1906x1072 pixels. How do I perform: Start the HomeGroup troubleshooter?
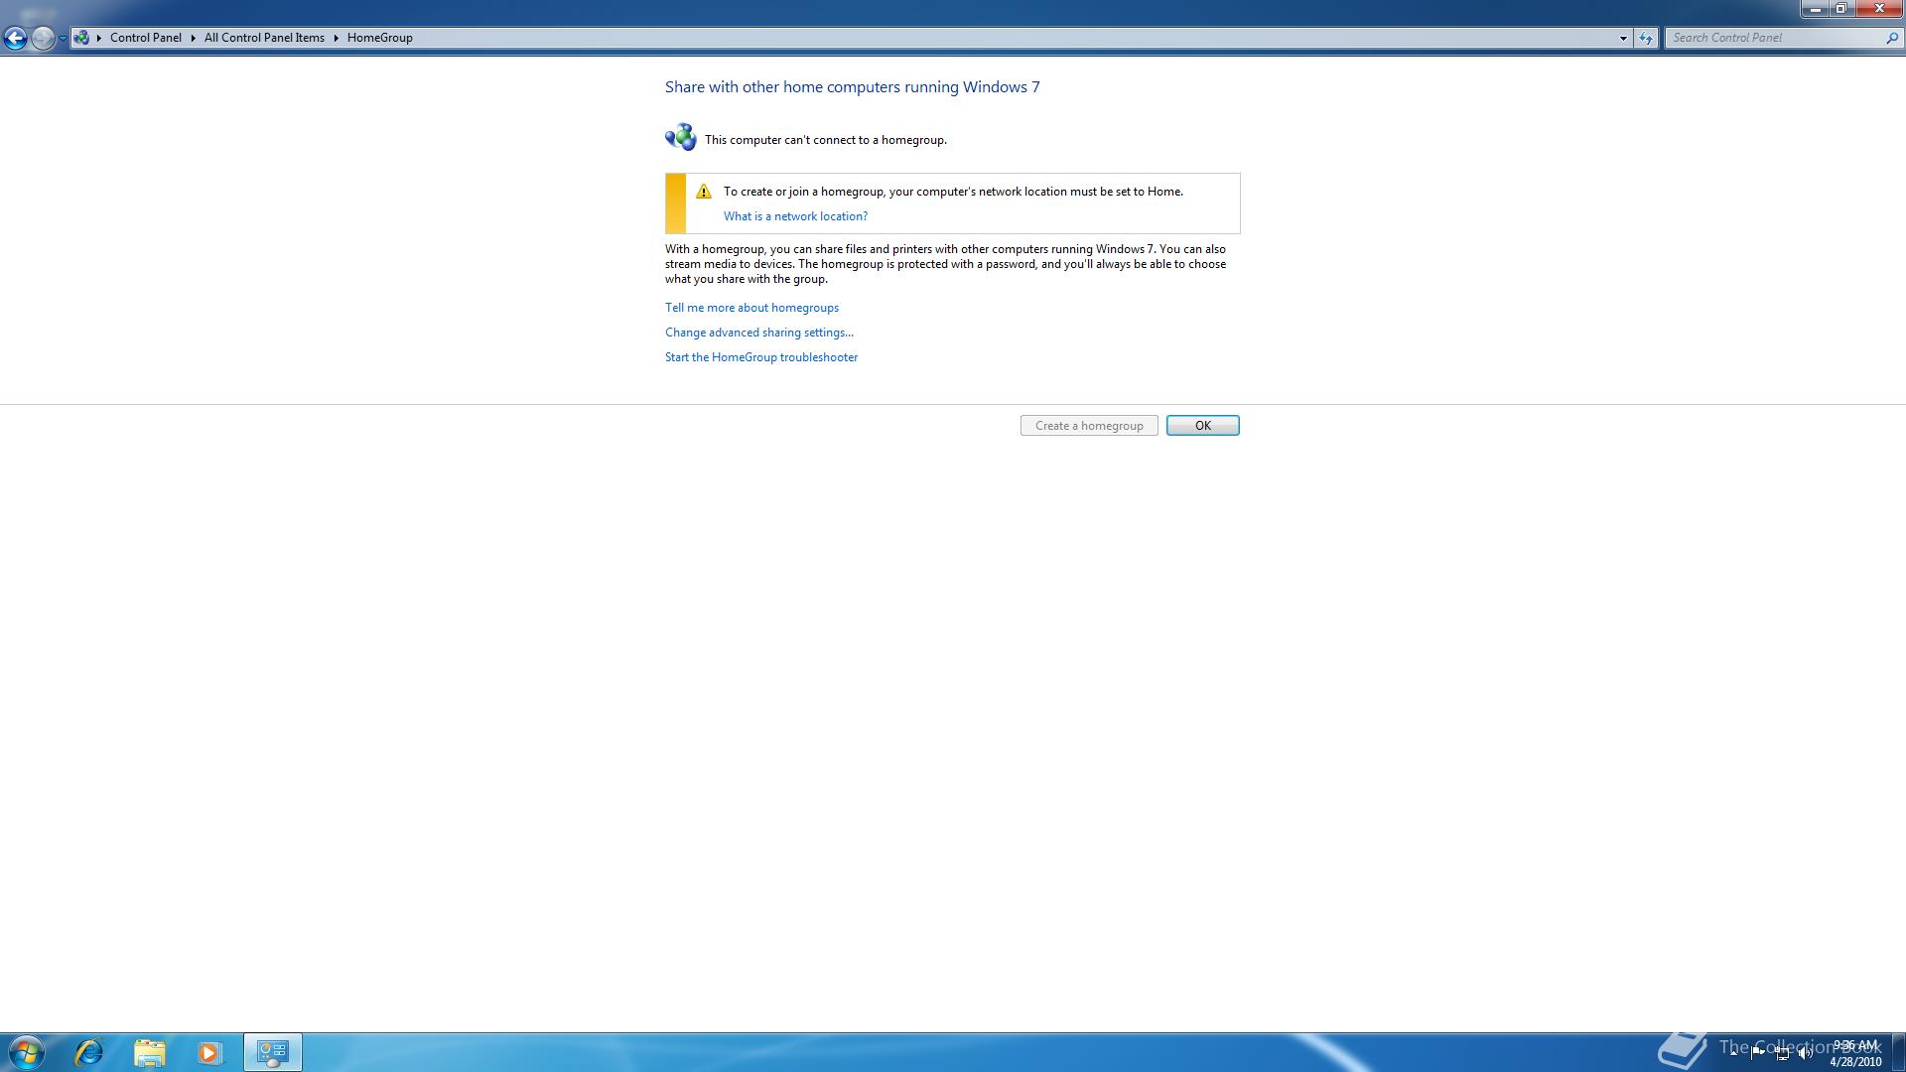[761, 357]
